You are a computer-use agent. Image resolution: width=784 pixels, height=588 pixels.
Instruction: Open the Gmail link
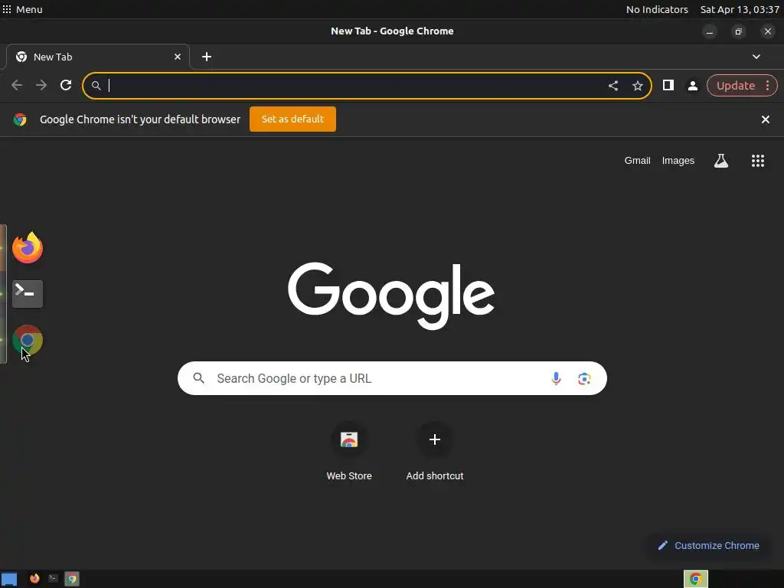click(x=637, y=161)
